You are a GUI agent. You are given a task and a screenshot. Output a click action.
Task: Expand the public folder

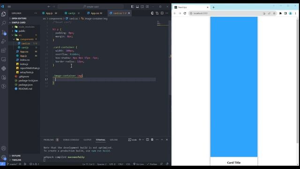[22, 31]
